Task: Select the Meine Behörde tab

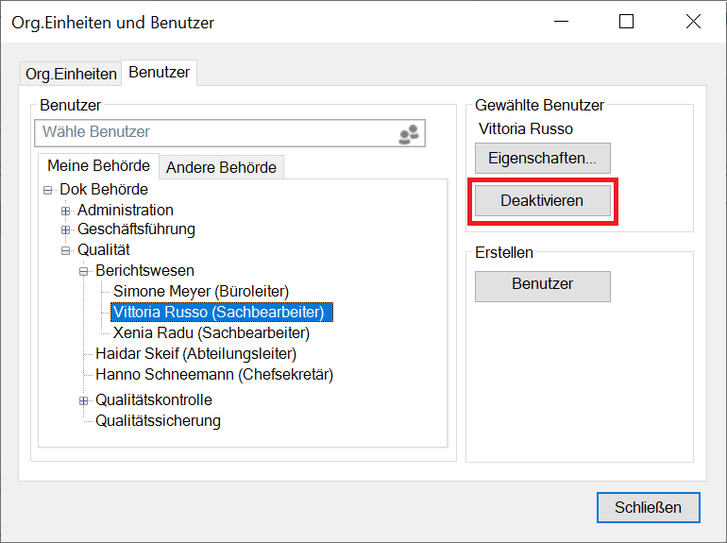Action: [98, 165]
